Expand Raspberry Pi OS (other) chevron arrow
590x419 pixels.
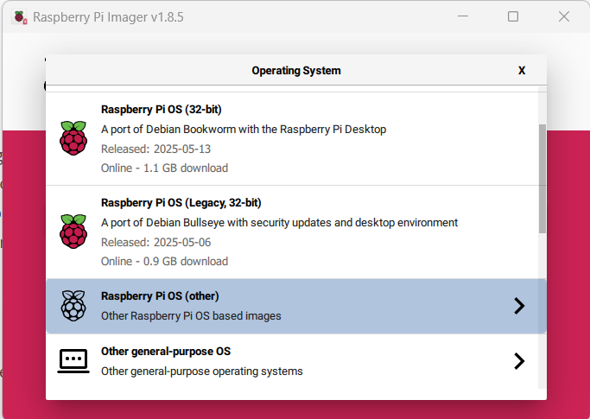(x=519, y=306)
